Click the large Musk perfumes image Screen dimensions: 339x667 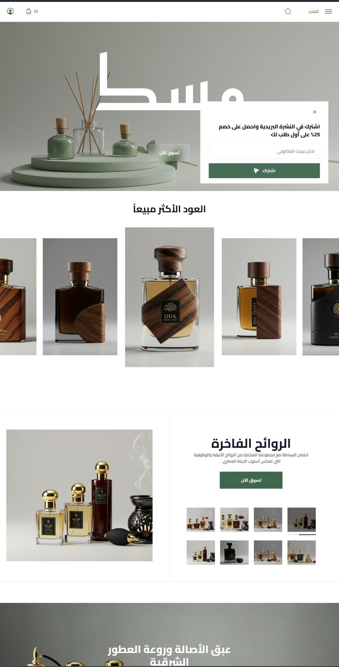(x=79, y=495)
